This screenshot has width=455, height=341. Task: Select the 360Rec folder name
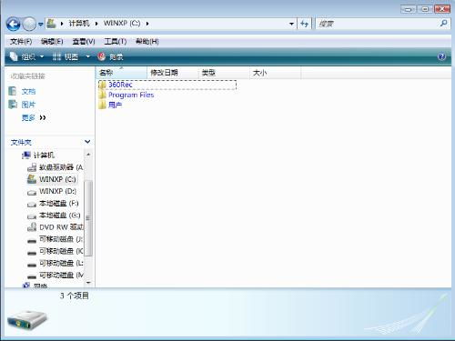(x=120, y=85)
